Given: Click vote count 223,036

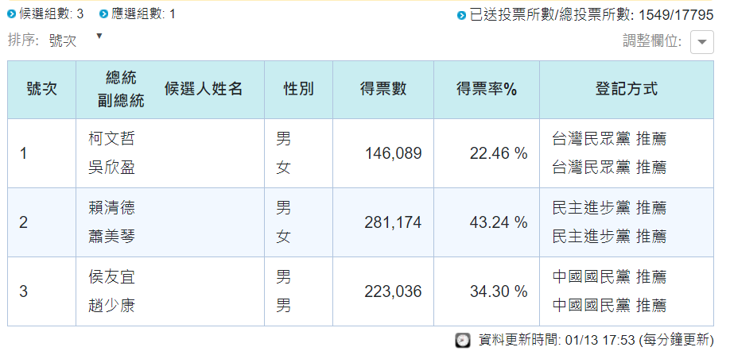Looking at the screenshot, I should pos(393,291).
